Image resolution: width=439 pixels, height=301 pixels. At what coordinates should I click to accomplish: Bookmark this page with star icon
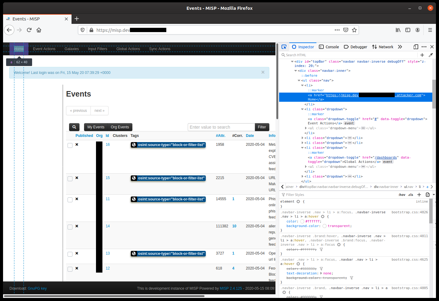(354, 30)
